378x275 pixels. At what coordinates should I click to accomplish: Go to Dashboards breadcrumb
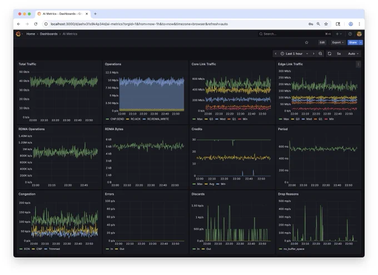click(x=49, y=34)
